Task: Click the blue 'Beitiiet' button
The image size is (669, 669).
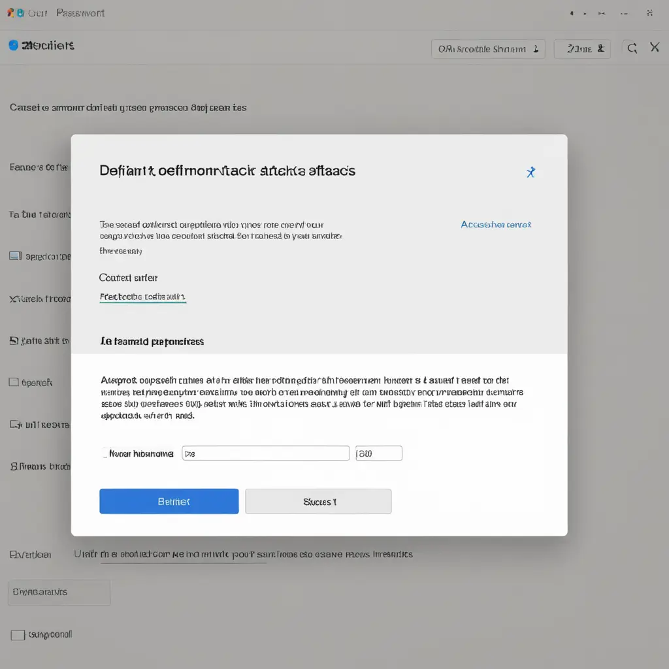Action: pyautogui.click(x=169, y=502)
